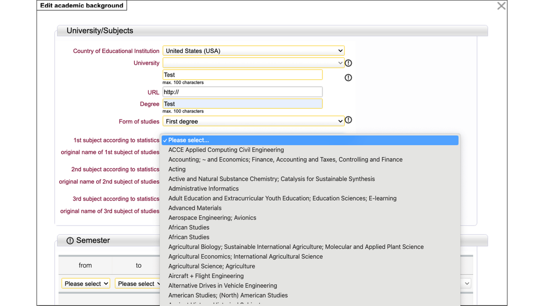Screen dimensions: 544x306
Task: Click the info icon beside university name field
Action: tap(348, 78)
